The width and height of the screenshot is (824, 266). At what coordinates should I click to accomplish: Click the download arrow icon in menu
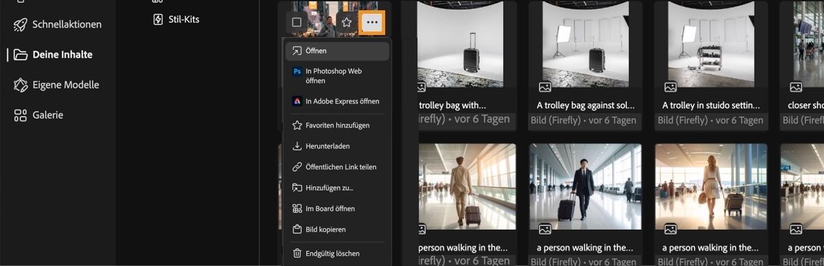click(x=297, y=146)
